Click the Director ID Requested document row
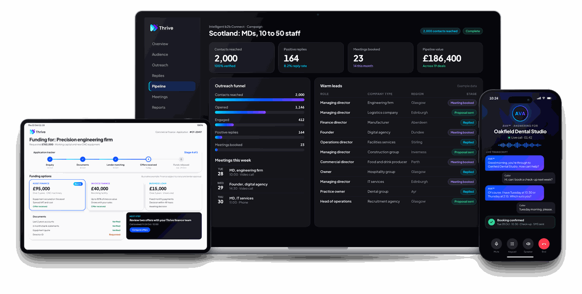 [x=76, y=234]
